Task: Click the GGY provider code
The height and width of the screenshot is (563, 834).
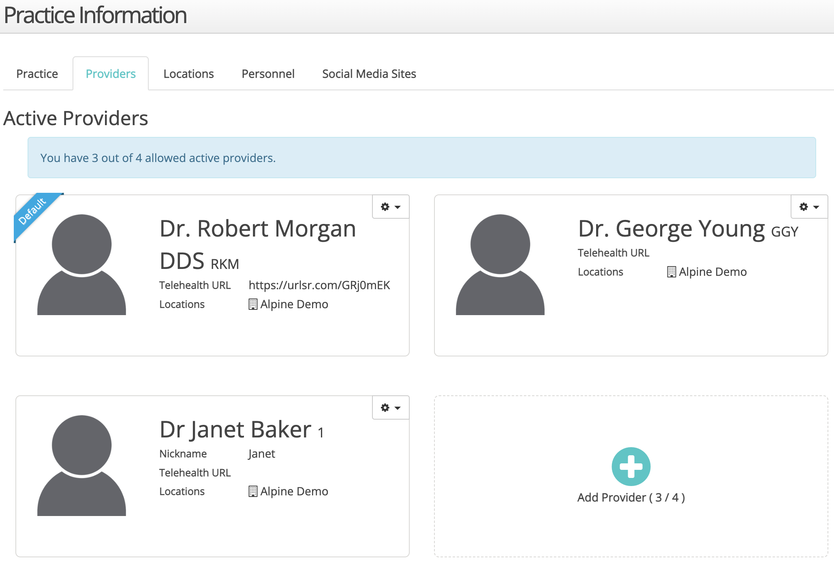Action: coord(785,232)
